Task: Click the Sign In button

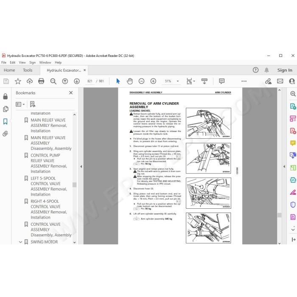Action: point(285,70)
